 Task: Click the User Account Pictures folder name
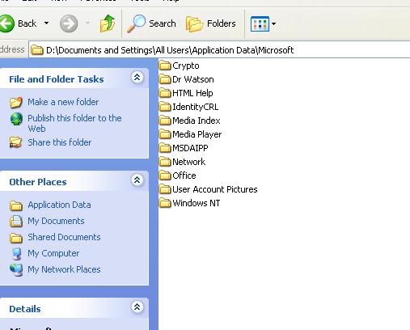pyautogui.click(x=215, y=189)
